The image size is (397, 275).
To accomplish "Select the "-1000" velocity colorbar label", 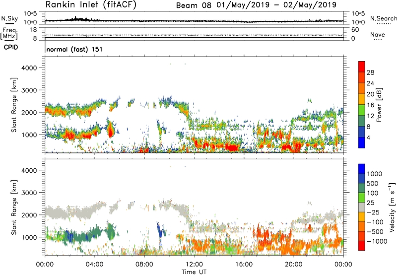I will click(377, 241).
